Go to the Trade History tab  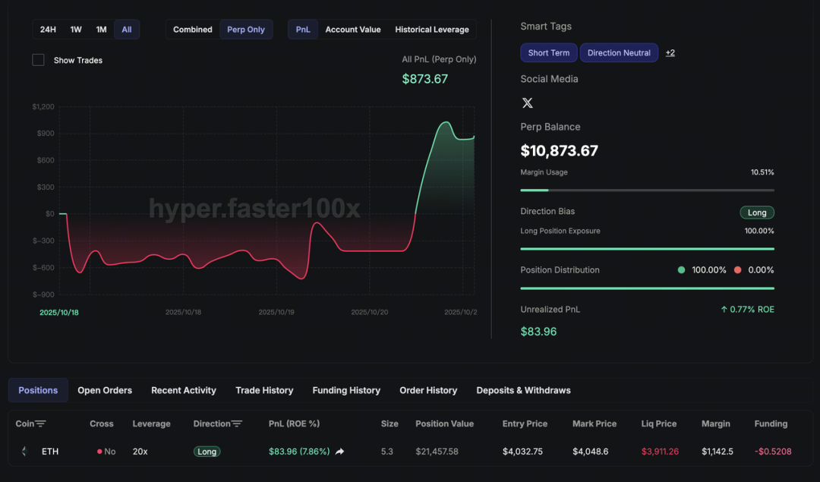264,390
